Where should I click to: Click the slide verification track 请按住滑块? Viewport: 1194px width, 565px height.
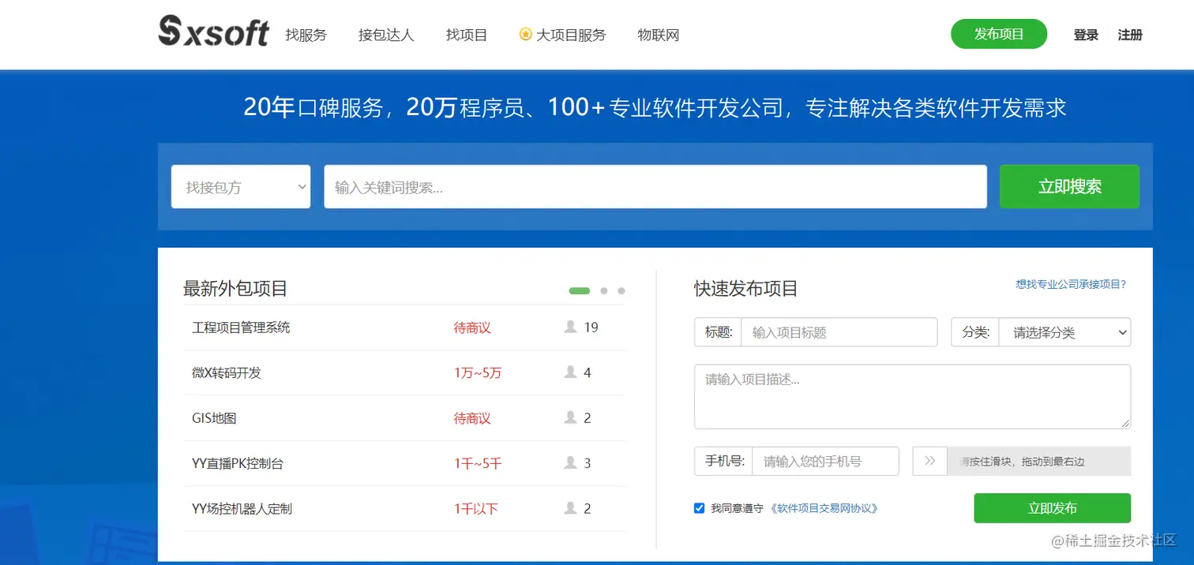[1038, 461]
